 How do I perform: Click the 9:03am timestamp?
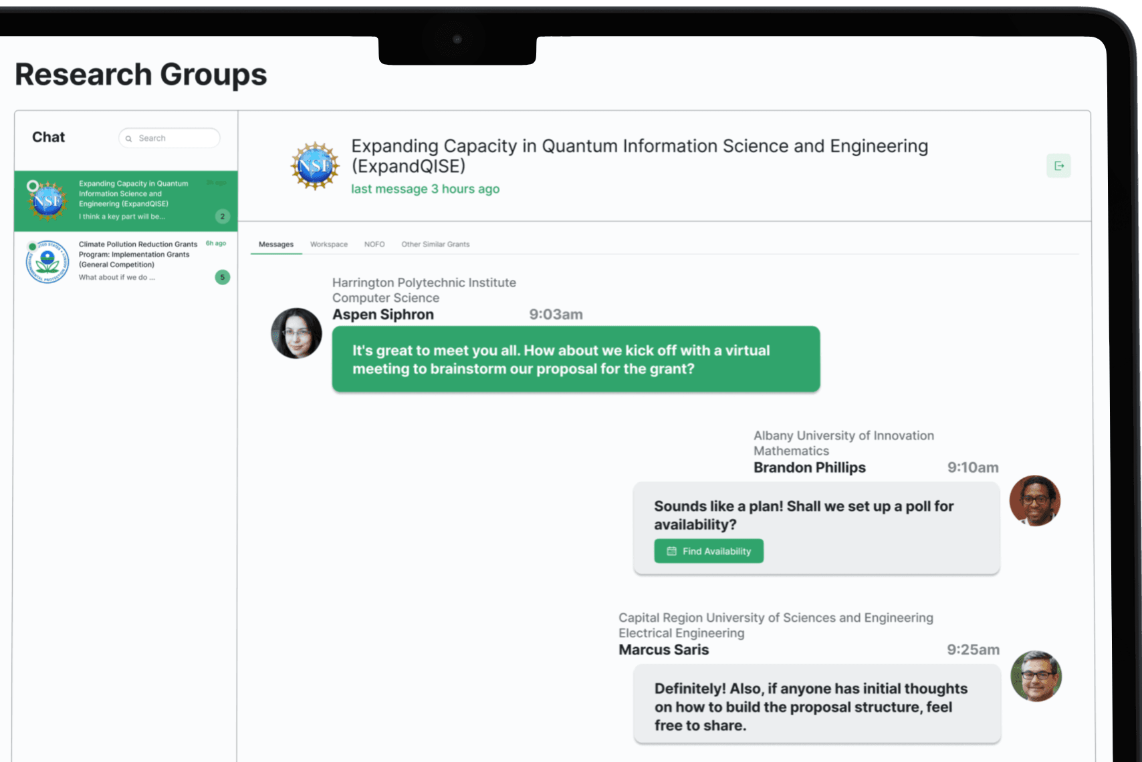point(556,315)
